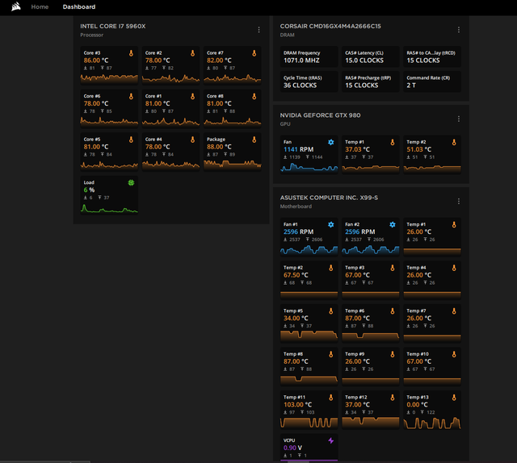Open ASUSTeK X99-S motherboard options menu
Image resolution: width=517 pixels, height=463 pixels.
pyautogui.click(x=459, y=201)
